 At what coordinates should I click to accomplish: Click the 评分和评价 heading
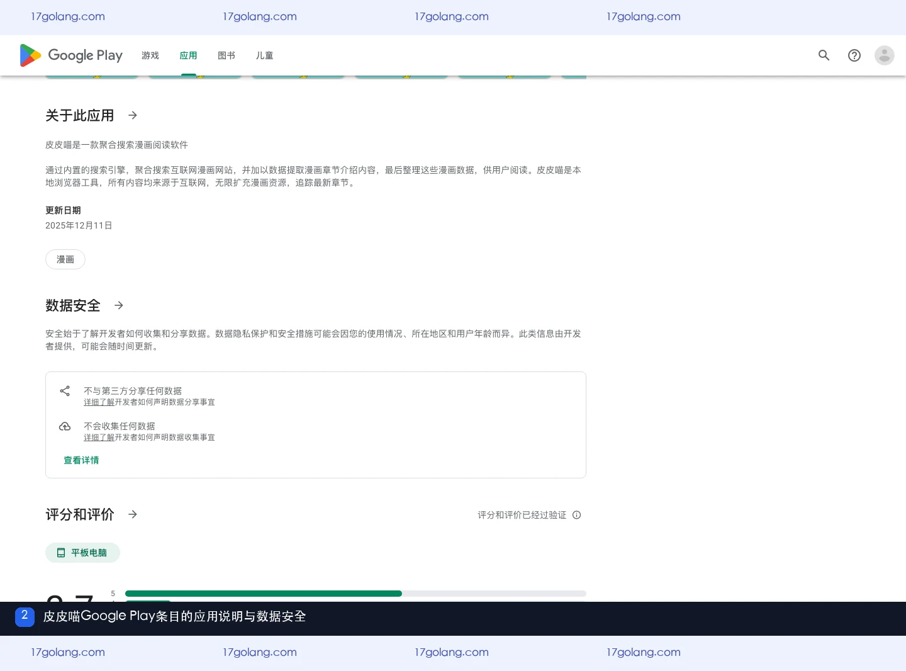[80, 514]
